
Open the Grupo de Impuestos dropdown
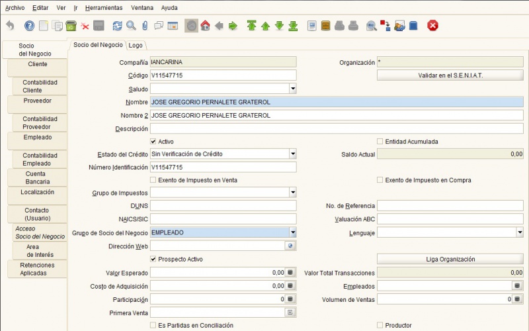point(293,193)
